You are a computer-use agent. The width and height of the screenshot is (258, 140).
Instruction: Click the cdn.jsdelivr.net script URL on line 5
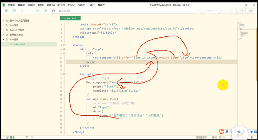(x=139, y=29)
